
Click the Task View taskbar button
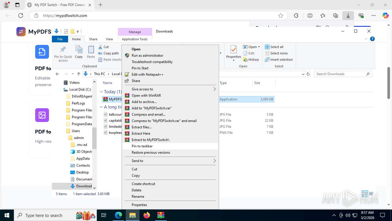104,215
